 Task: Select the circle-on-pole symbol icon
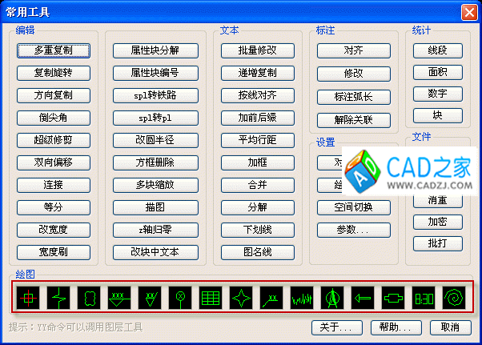(180, 299)
